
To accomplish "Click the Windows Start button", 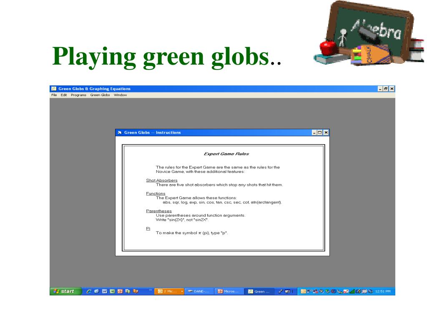I will point(65,291).
